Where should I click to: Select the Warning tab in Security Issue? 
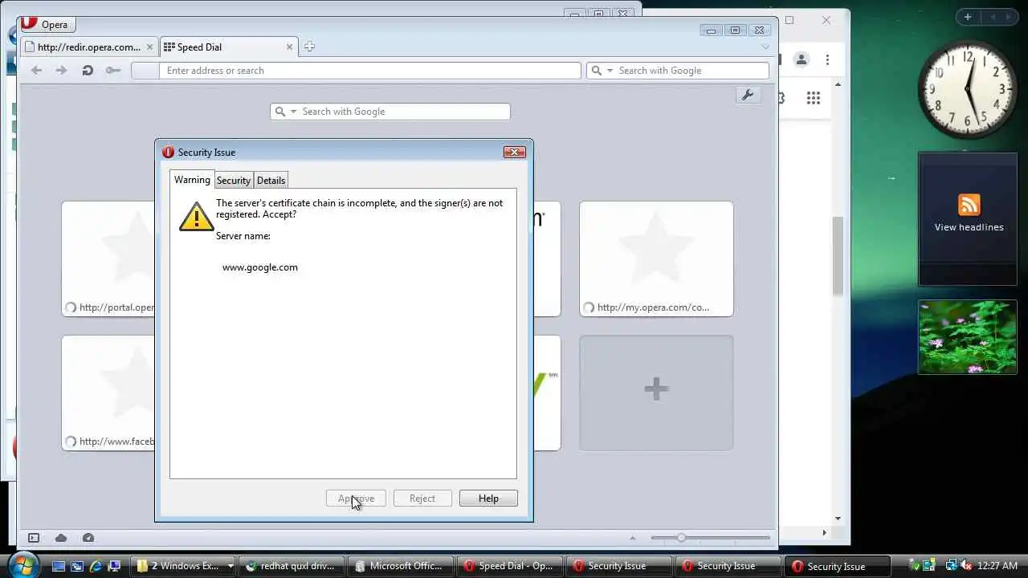(192, 180)
